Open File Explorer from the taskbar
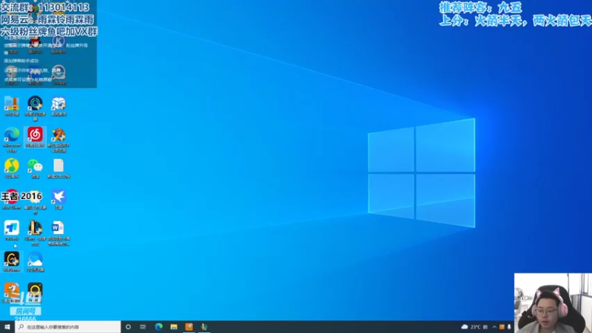Viewport: 592px width, 333px height. tap(174, 327)
